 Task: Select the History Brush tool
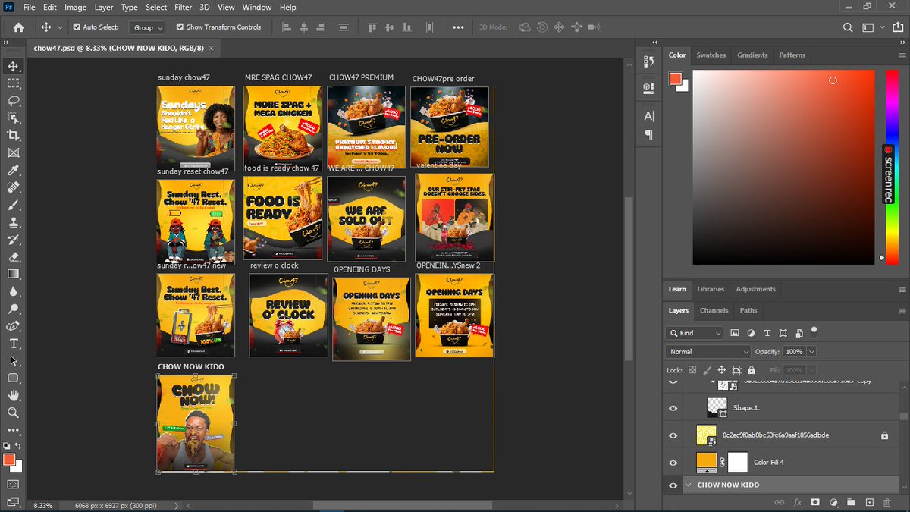point(14,240)
